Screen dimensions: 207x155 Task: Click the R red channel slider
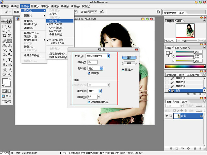pos(185,52)
